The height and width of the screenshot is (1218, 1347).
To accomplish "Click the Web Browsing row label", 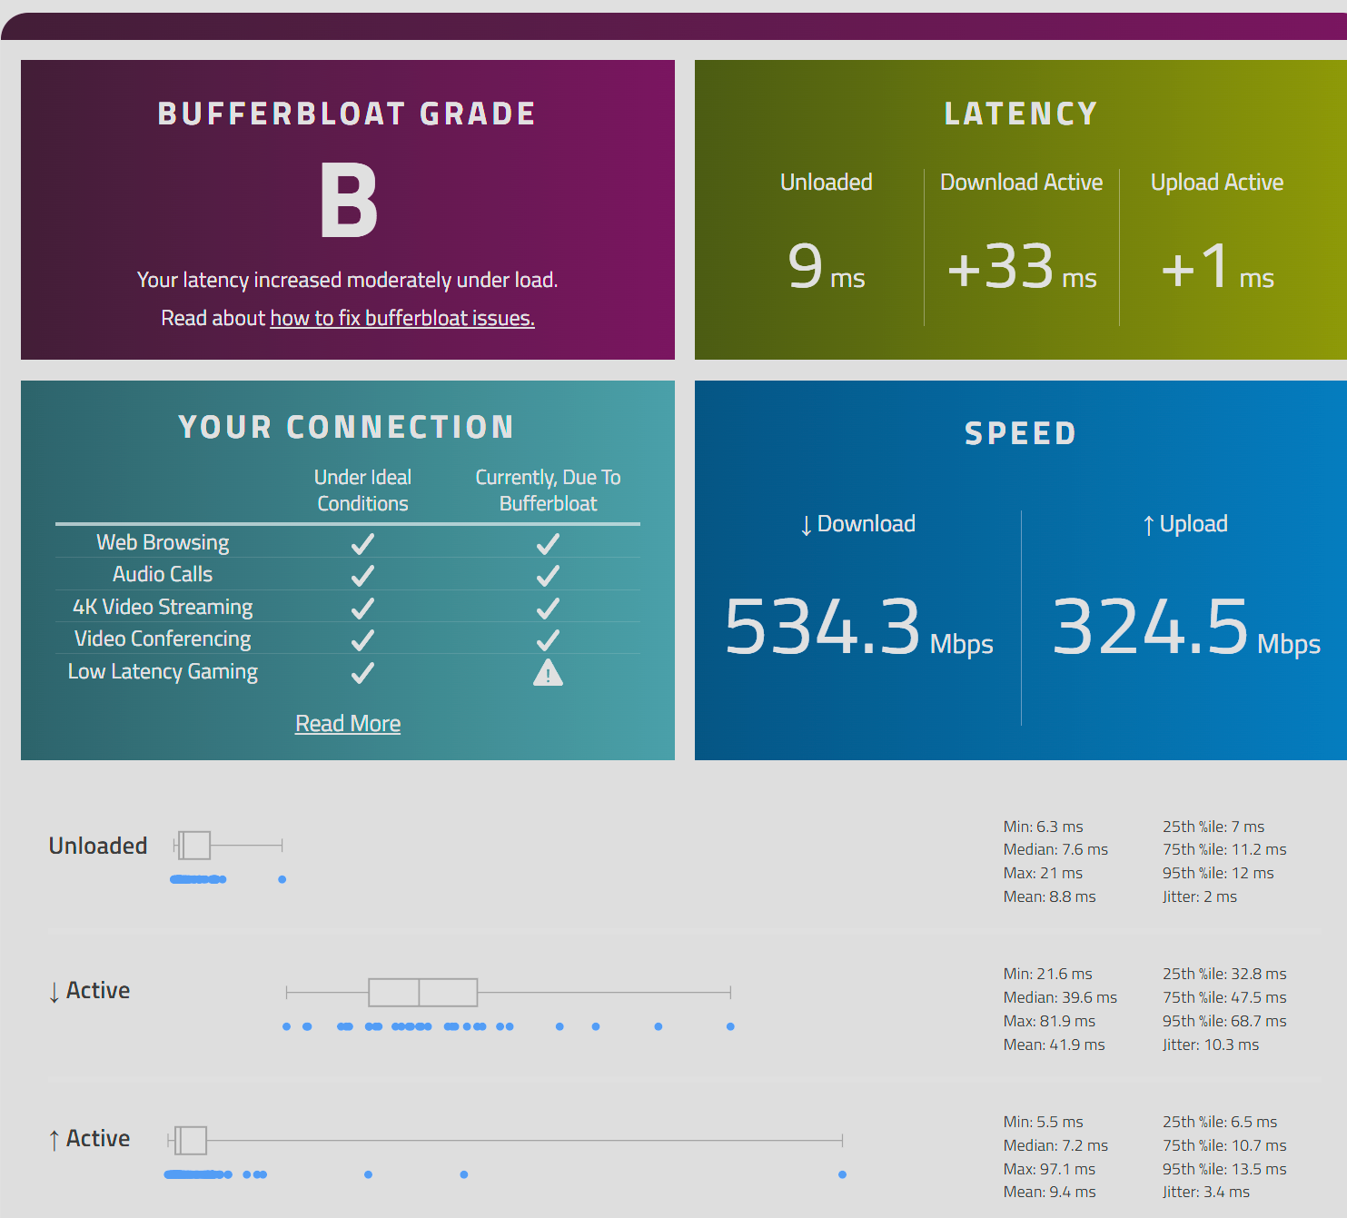I will click(x=163, y=542).
